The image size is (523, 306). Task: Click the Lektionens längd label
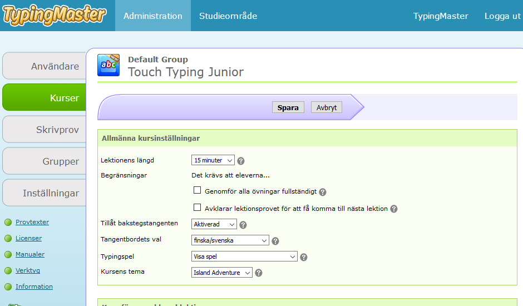[x=127, y=160]
